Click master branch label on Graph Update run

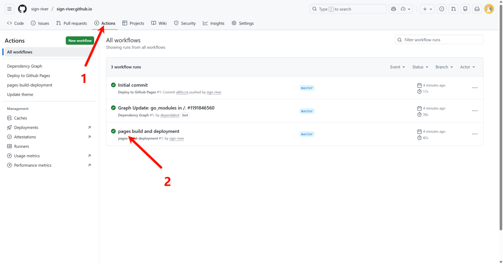tap(307, 111)
